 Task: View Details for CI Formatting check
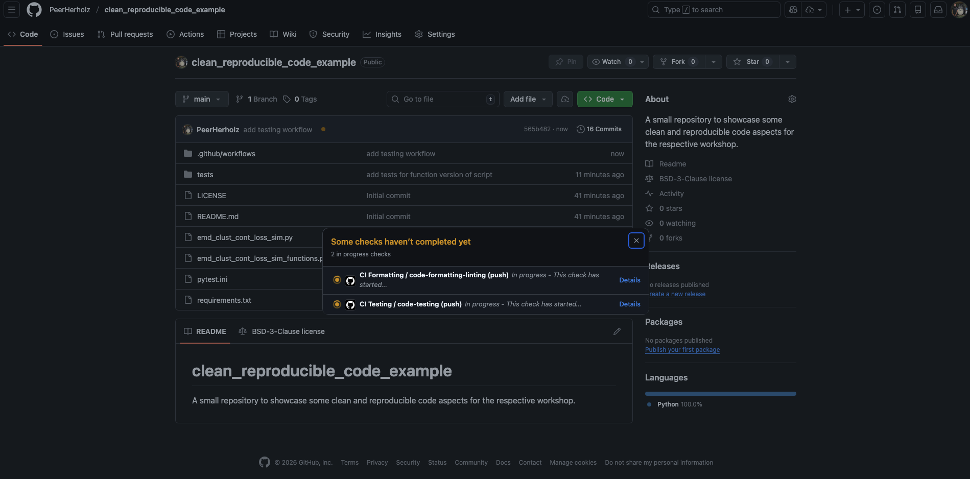(x=630, y=280)
